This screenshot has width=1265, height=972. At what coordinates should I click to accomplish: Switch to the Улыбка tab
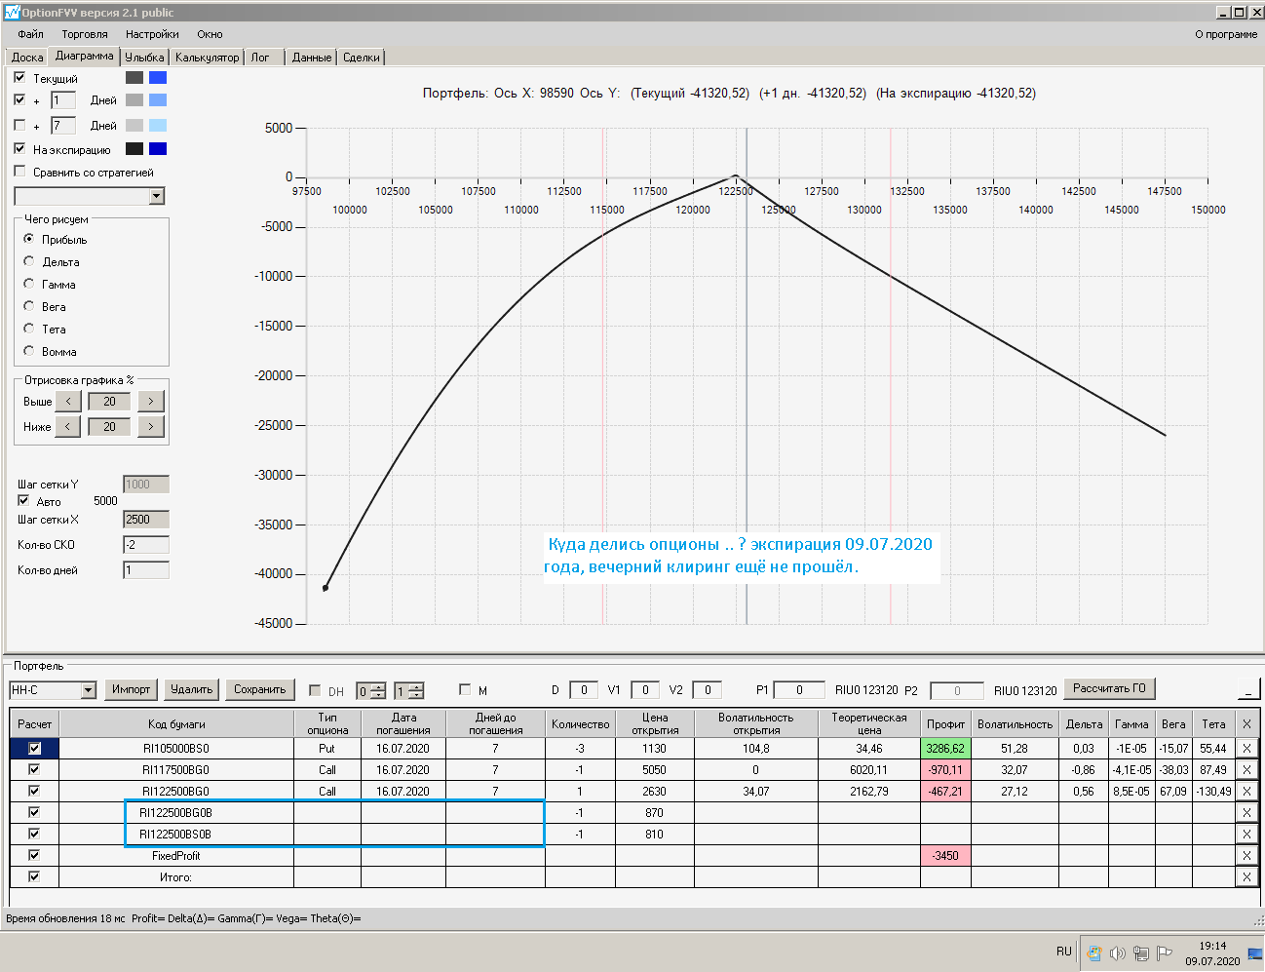click(x=144, y=58)
